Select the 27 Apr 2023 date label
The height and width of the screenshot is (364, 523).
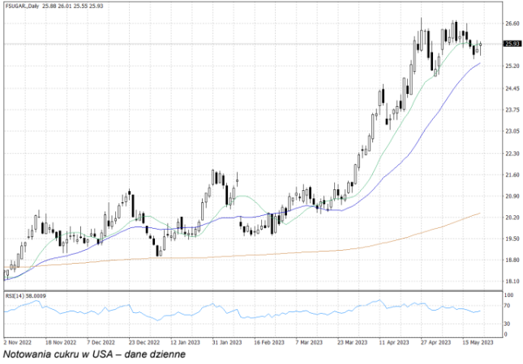(x=435, y=342)
